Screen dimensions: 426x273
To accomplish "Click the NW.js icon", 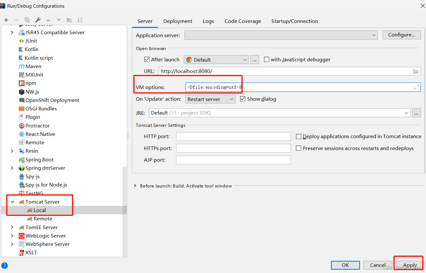I will 22,92.
